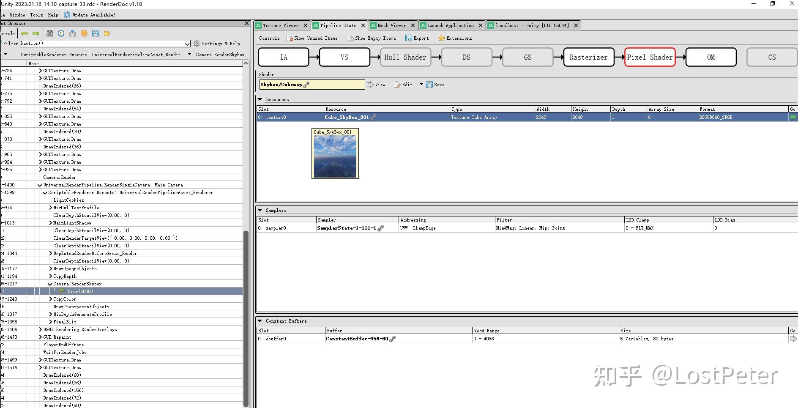Screen dimensions: 798x408
Task: Toggle Show Unused Items
Action: point(312,38)
